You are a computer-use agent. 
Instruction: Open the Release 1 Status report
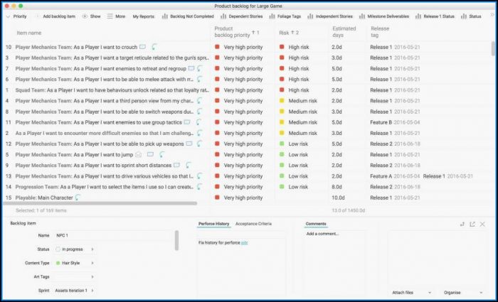(x=435, y=16)
